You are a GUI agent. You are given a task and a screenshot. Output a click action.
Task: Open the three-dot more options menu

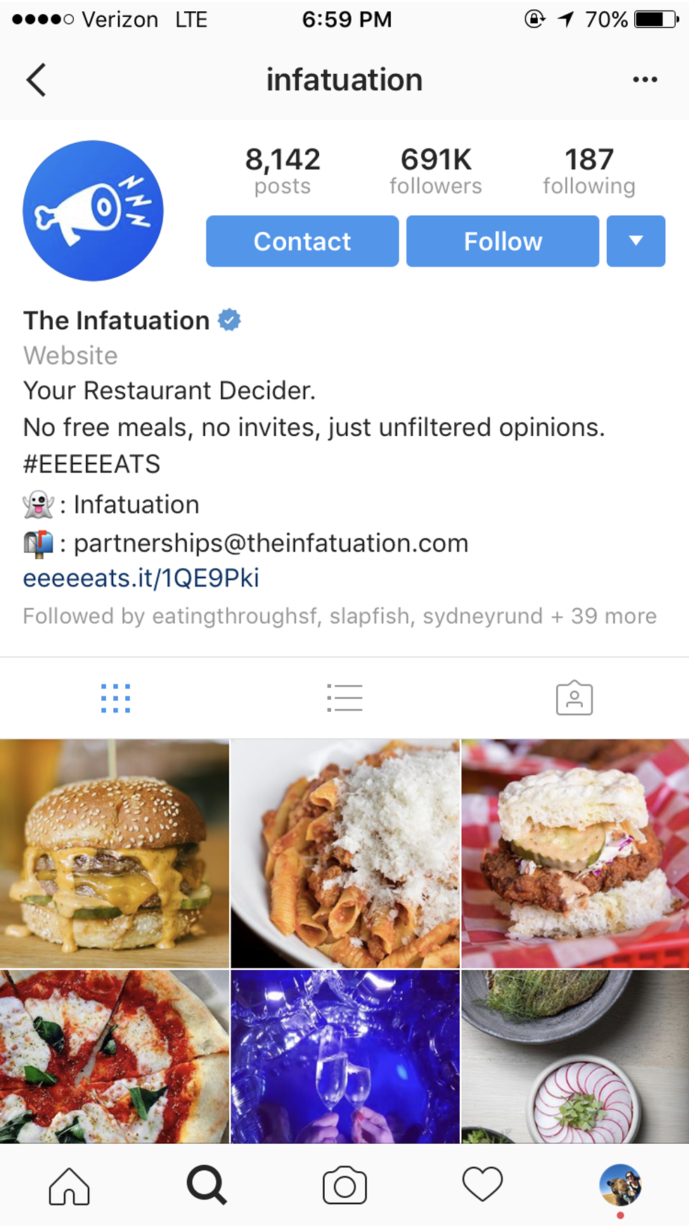(645, 79)
